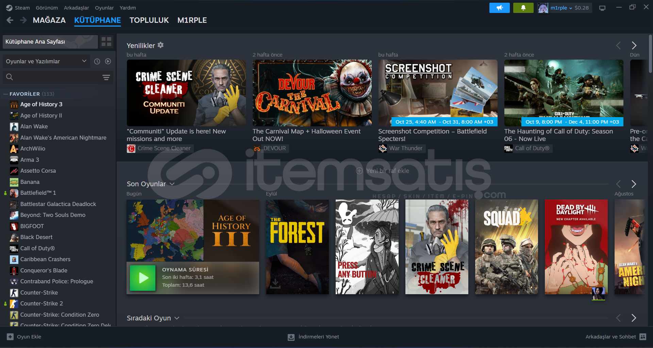Select Alan Wake in the library list

pos(34,127)
